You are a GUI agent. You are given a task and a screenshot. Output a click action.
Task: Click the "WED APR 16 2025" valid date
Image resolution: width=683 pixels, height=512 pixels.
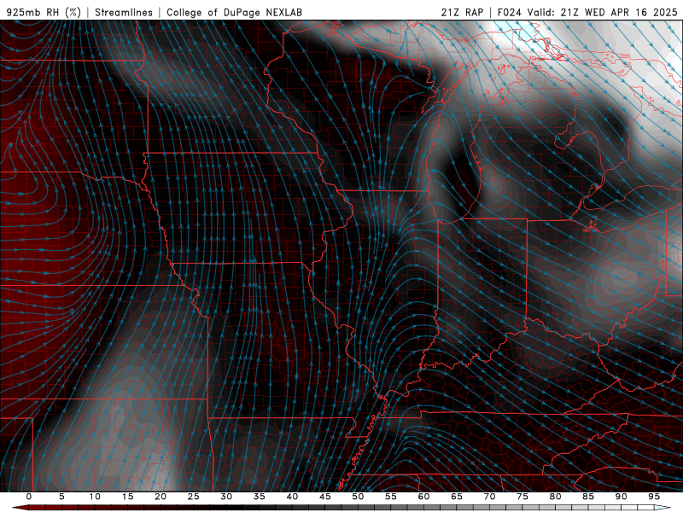coord(631,12)
